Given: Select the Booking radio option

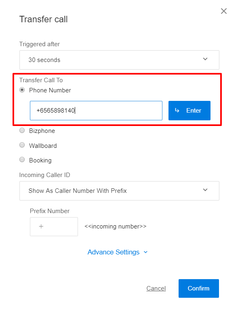Looking at the screenshot, I should (x=22, y=160).
